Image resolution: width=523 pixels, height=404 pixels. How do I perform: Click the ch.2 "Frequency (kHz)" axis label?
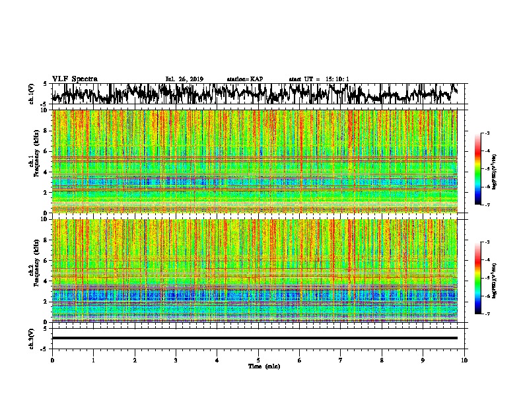pos(36,263)
